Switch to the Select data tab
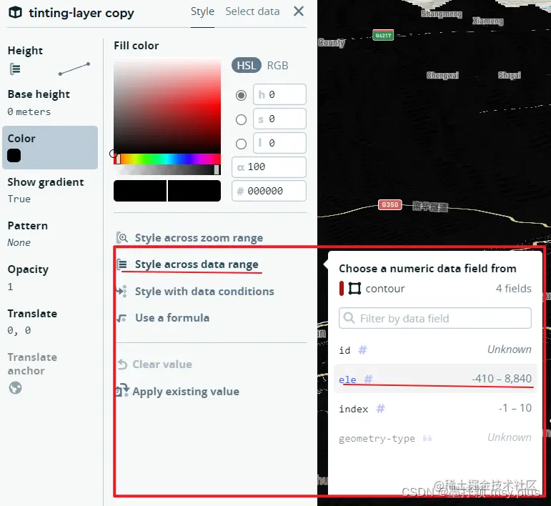 coord(252,11)
